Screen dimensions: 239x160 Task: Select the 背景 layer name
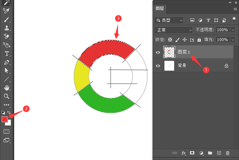click(182, 65)
